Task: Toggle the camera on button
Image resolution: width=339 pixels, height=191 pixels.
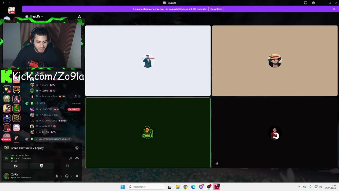Action: pos(16,166)
